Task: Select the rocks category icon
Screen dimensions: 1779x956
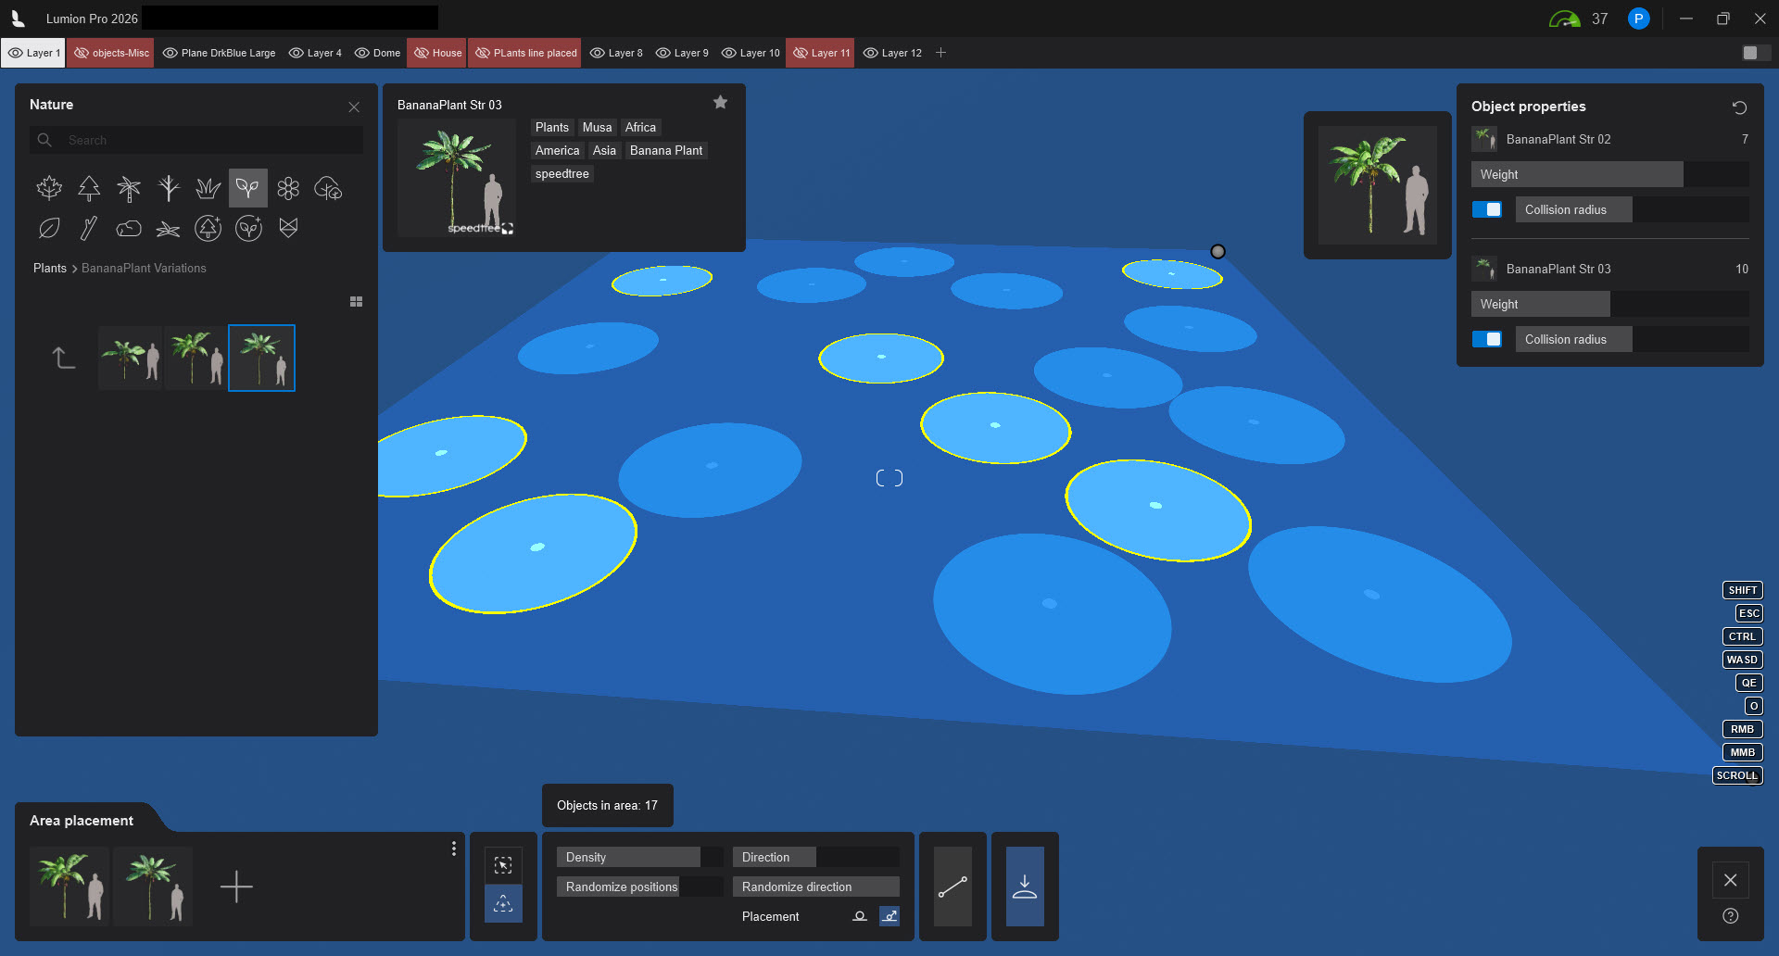Action: click(129, 228)
